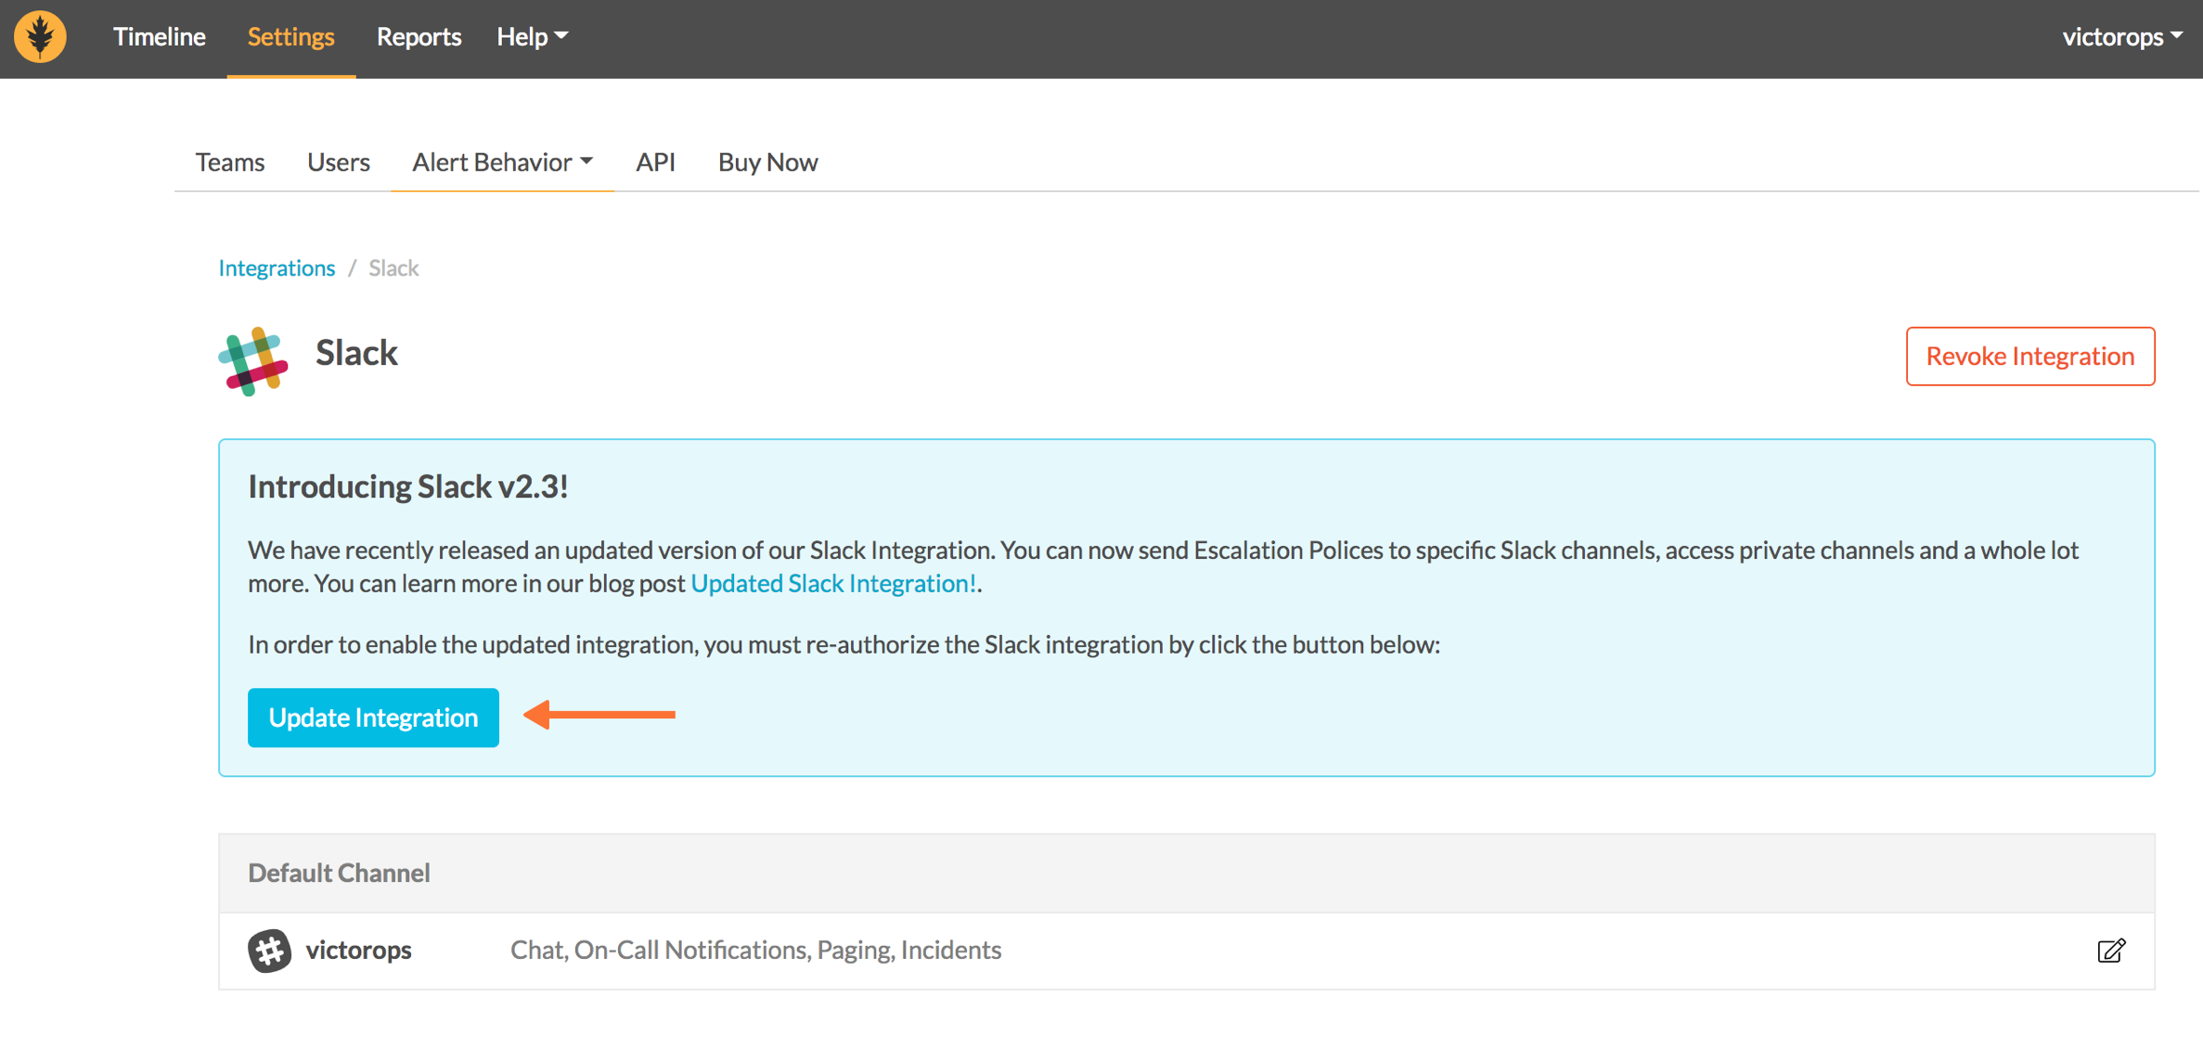Click the victorops channel hash icon
The image size is (2203, 1062).
(x=269, y=951)
